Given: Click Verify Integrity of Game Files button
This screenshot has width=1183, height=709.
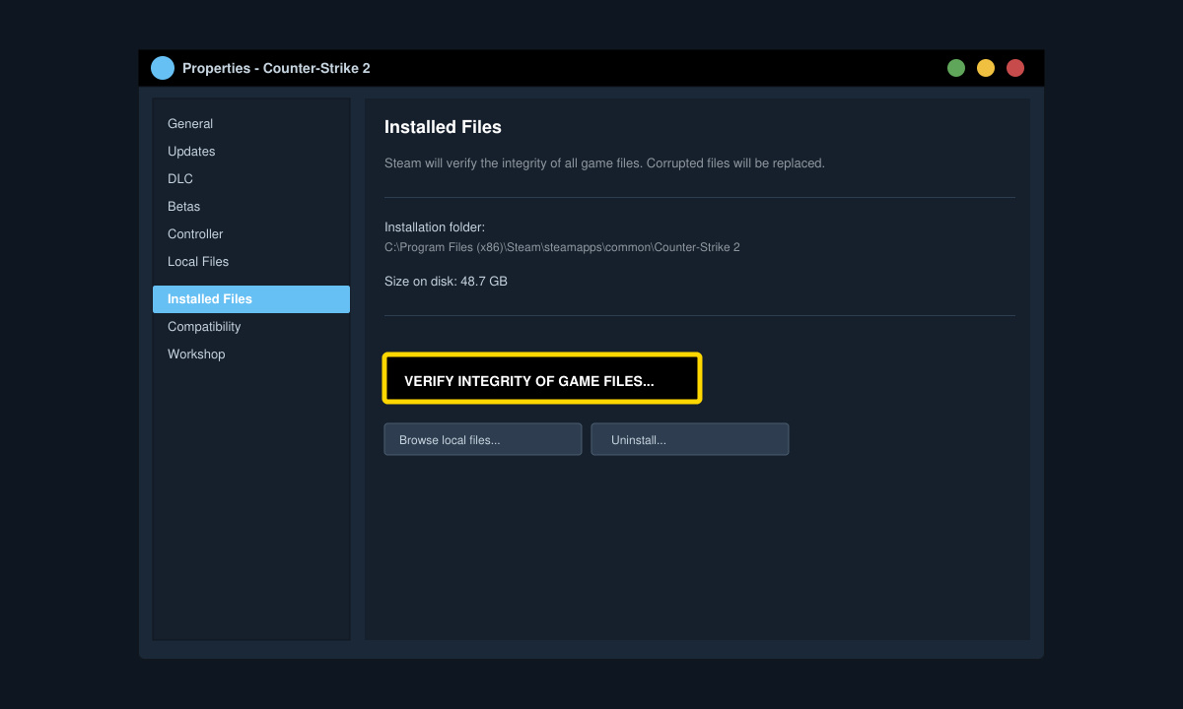Looking at the screenshot, I should [542, 379].
